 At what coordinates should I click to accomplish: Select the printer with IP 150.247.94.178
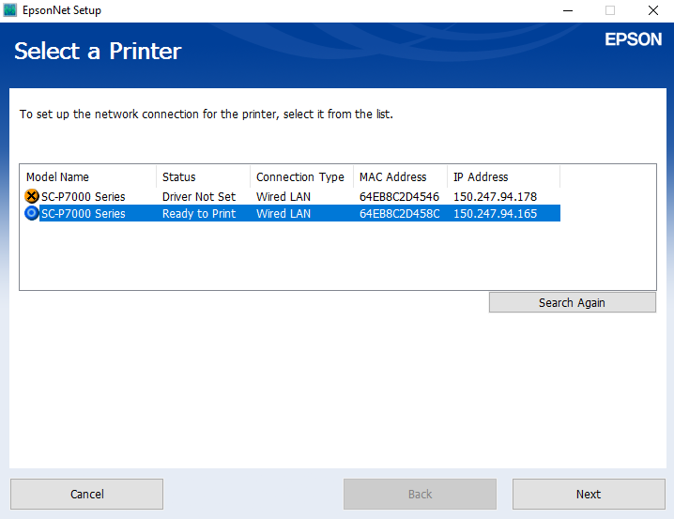coord(292,196)
